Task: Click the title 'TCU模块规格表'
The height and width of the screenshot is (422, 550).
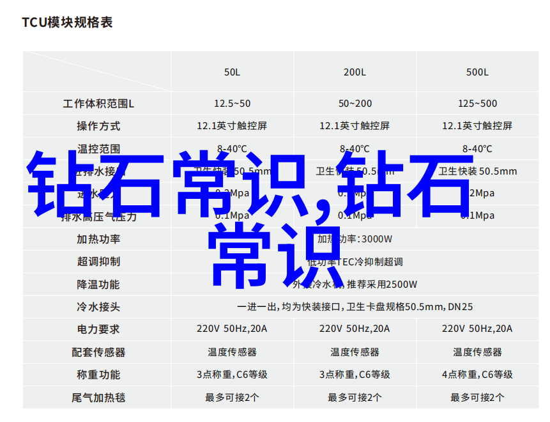Action: tap(67, 22)
